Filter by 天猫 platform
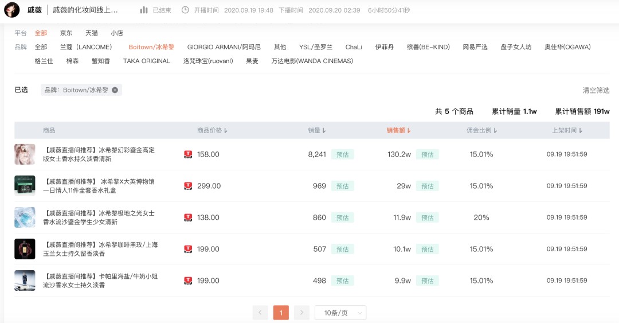Screen dimensions: 619x323 (91, 33)
